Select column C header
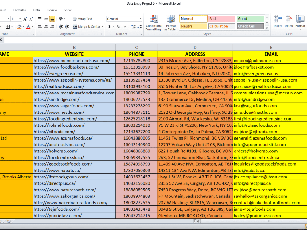The width and height of the screenshot is (307, 230). (x=137, y=47)
